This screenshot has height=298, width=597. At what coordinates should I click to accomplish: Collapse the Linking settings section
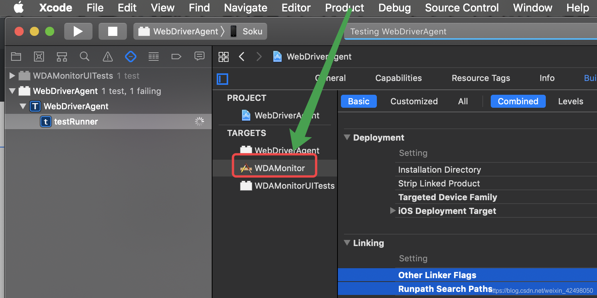347,243
